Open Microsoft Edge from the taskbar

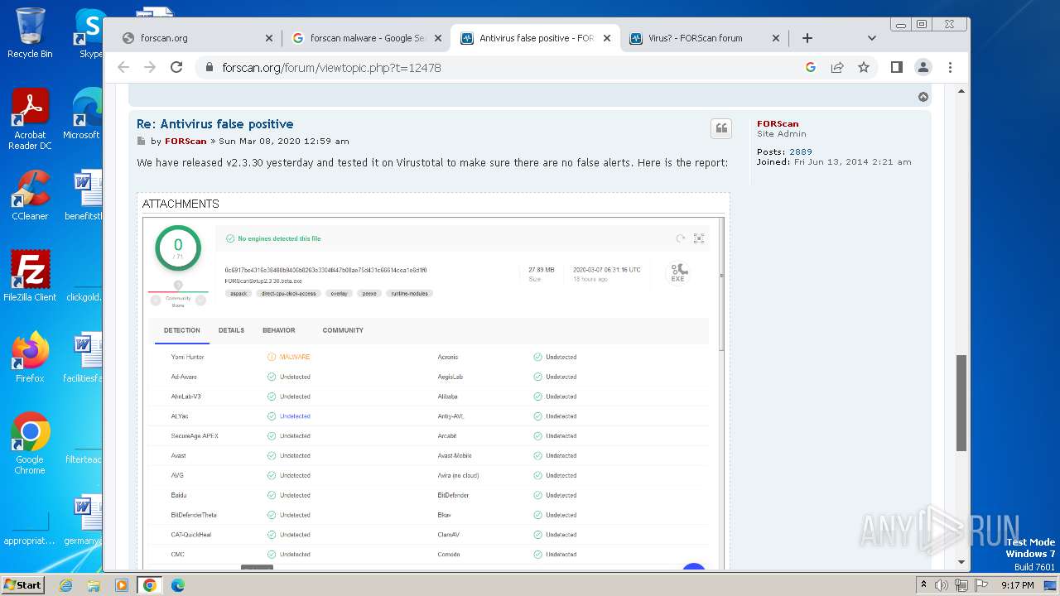click(x=177, y=585)
